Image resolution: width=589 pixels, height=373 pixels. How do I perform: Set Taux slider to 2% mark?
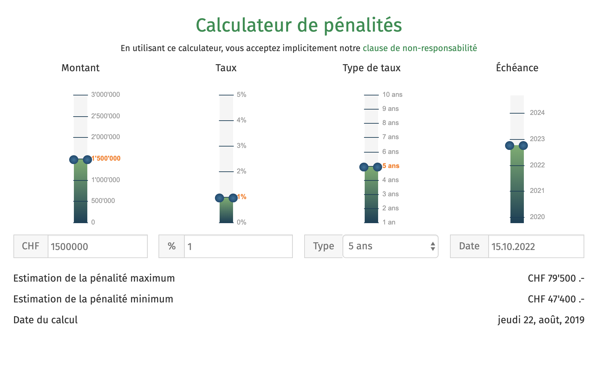click(226, 172)
